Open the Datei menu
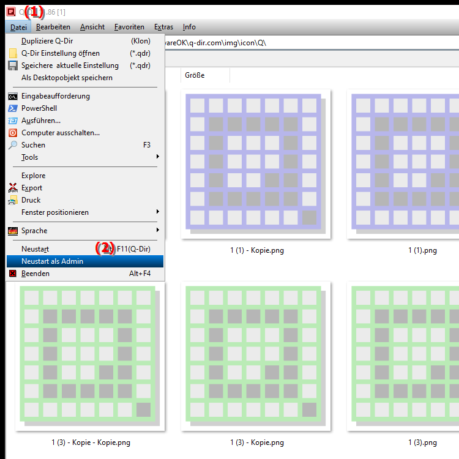The image size is (459, 459). [x=18, y=27]
